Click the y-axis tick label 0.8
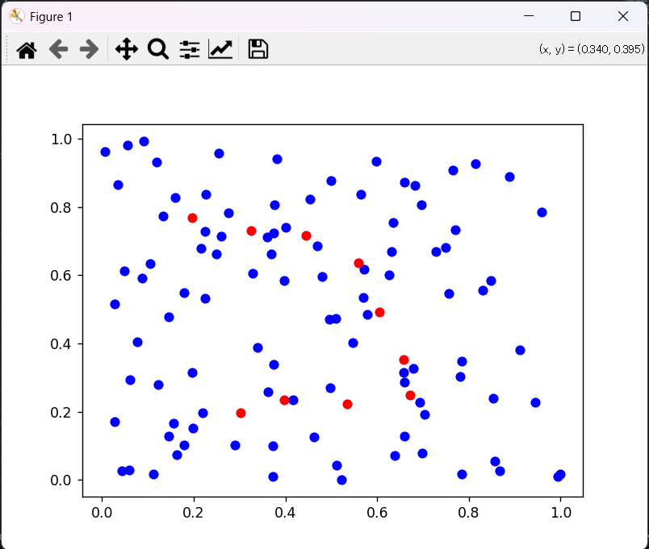Viewport: 649px width, 549px height. point(61,207)
